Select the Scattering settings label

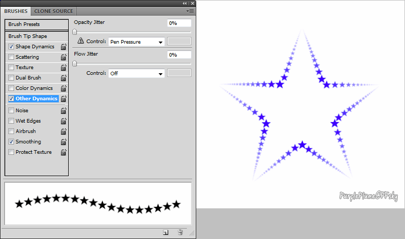pos(27,57)
